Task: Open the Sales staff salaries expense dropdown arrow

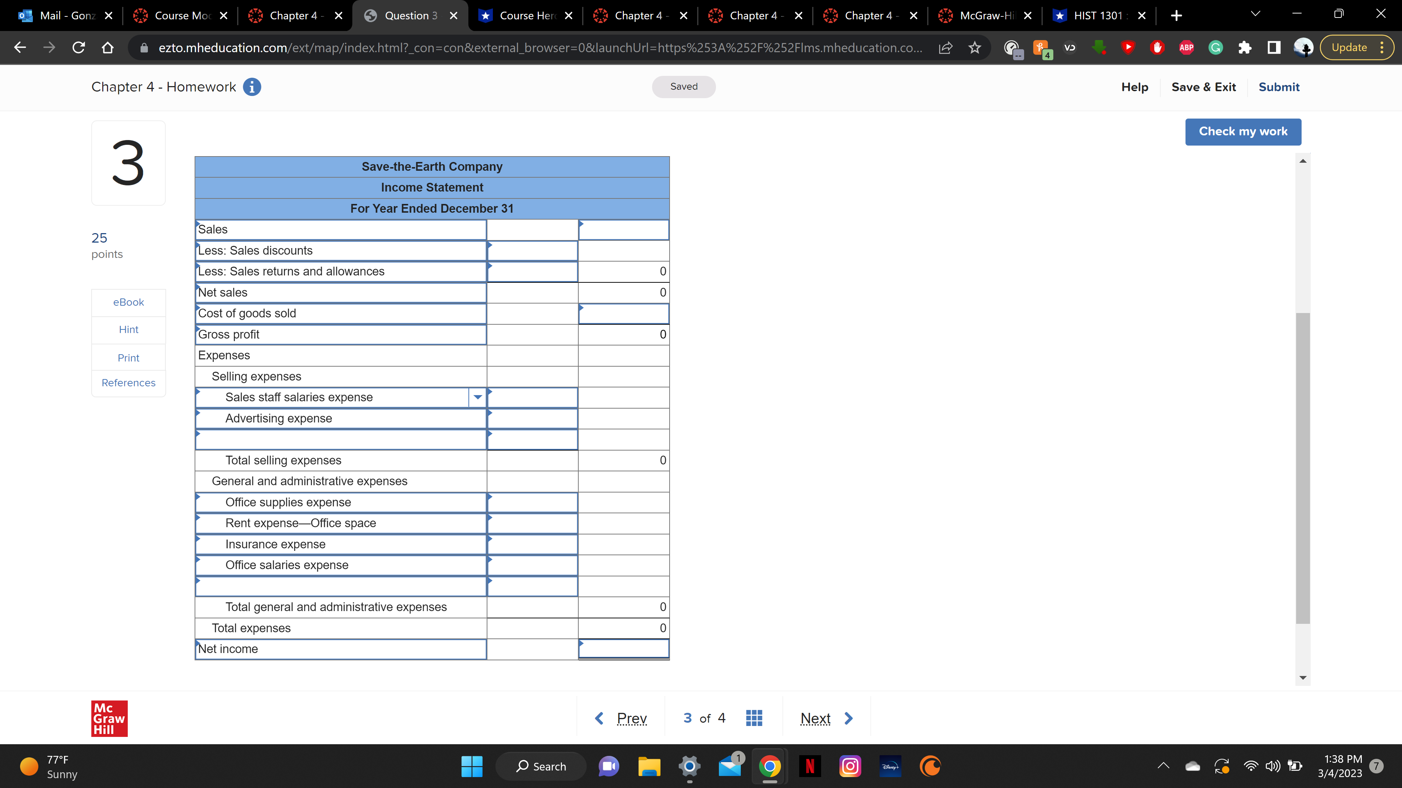Action: tap(477, 398)
